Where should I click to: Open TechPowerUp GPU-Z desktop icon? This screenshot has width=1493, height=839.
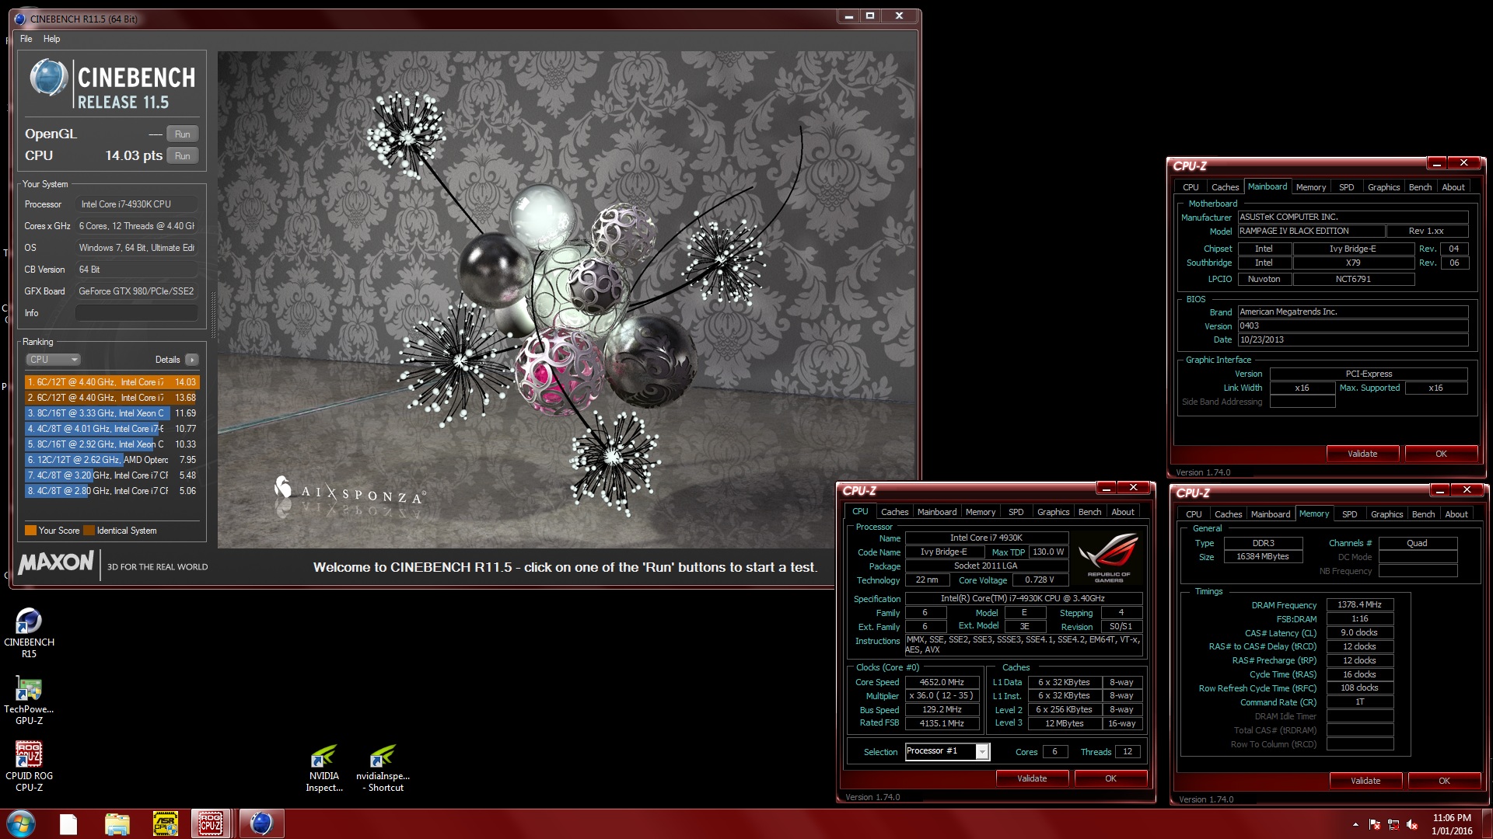[29, 700]
